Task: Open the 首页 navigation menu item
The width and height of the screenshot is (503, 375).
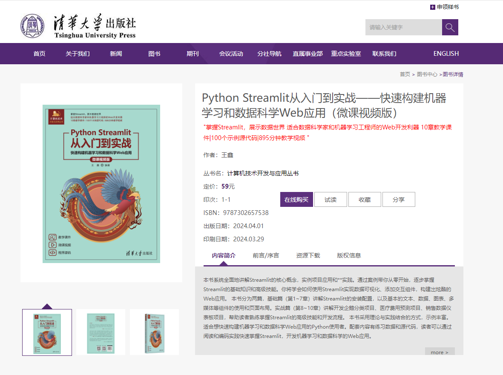Action: click(x=40, y=54)
